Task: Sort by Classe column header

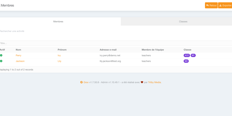Action: [x=187, y=50]
